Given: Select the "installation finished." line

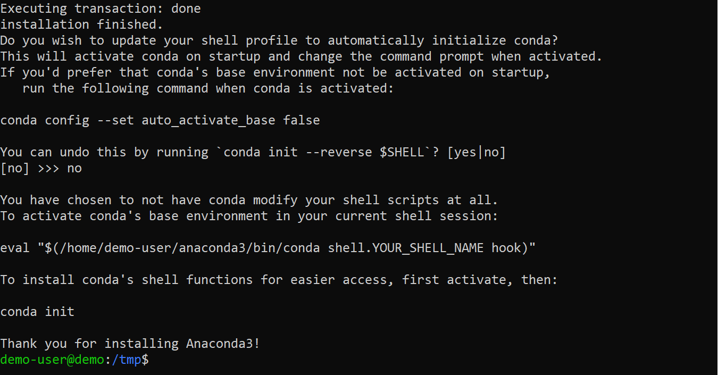Looking at the screenshot, I should pyautogui.click(x=81, y=24).
